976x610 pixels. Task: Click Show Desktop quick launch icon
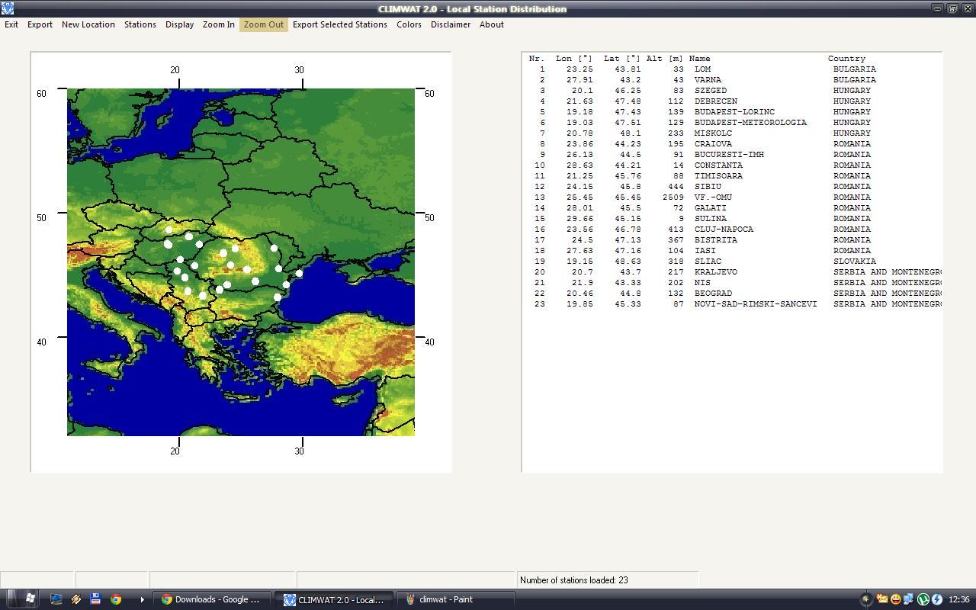56,599
